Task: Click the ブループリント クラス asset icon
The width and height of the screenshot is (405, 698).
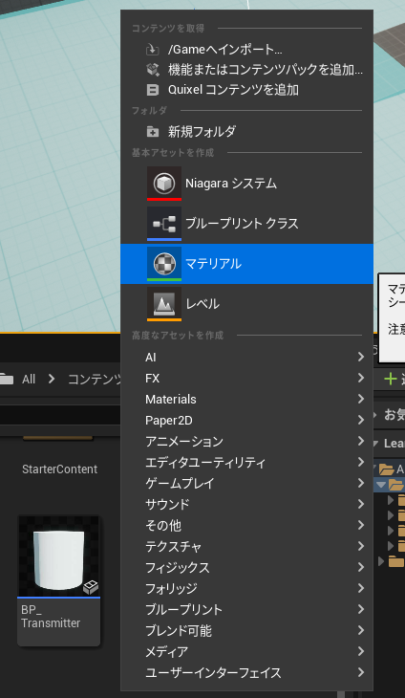Action: (x=164, y=224)
